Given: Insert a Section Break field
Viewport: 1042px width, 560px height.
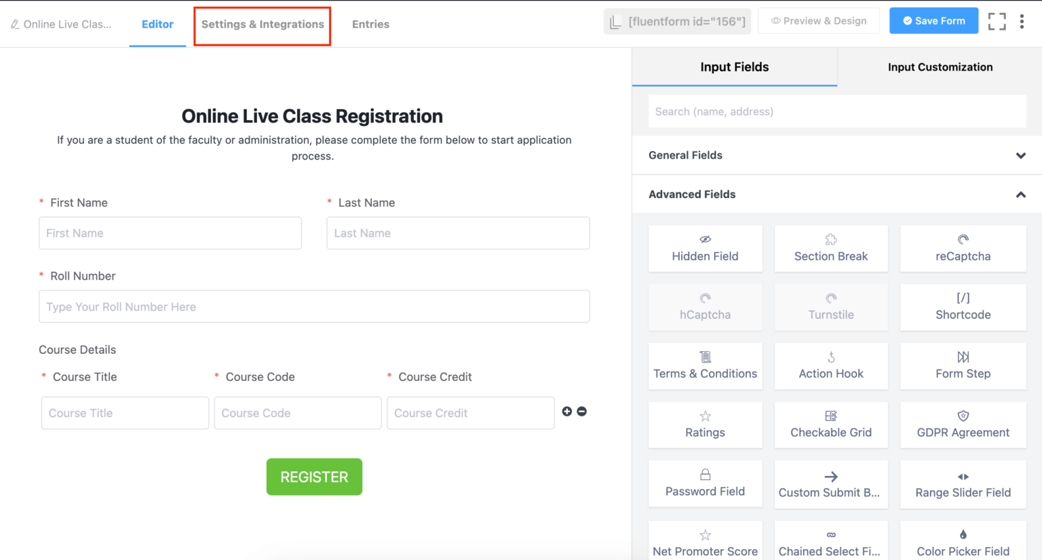Looking at the screenshot, I should pyautogui.click(x=830, y=248).
